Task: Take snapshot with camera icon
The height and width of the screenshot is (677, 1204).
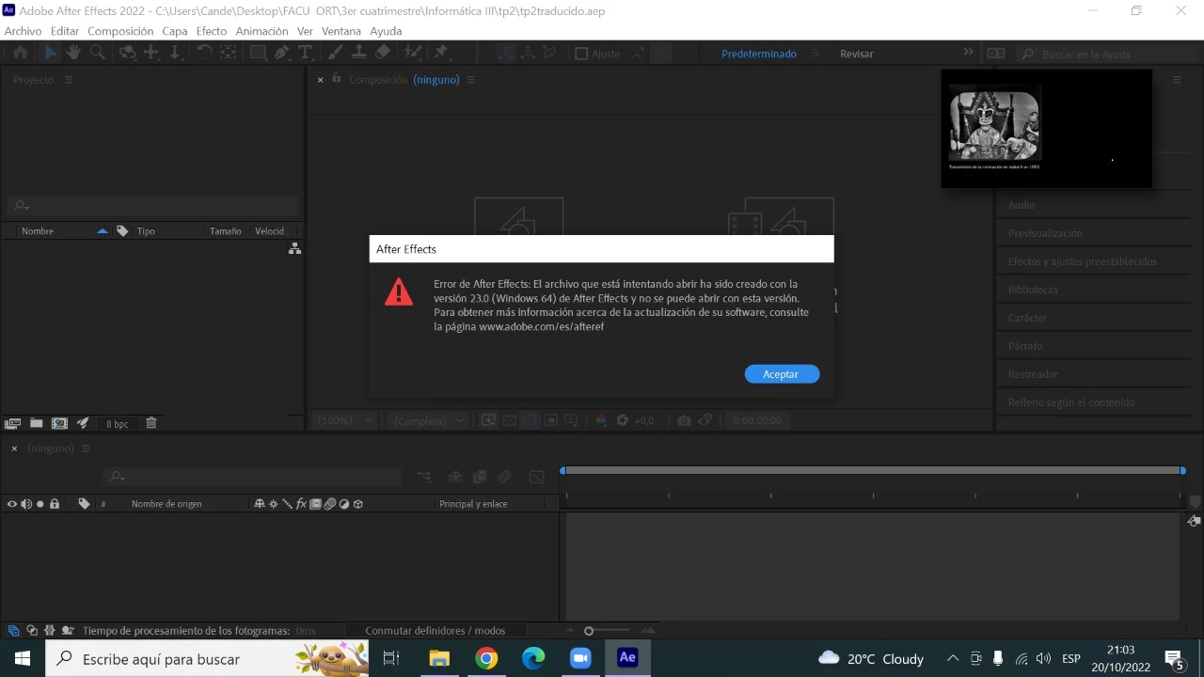Action: click(x=684, y=420)
